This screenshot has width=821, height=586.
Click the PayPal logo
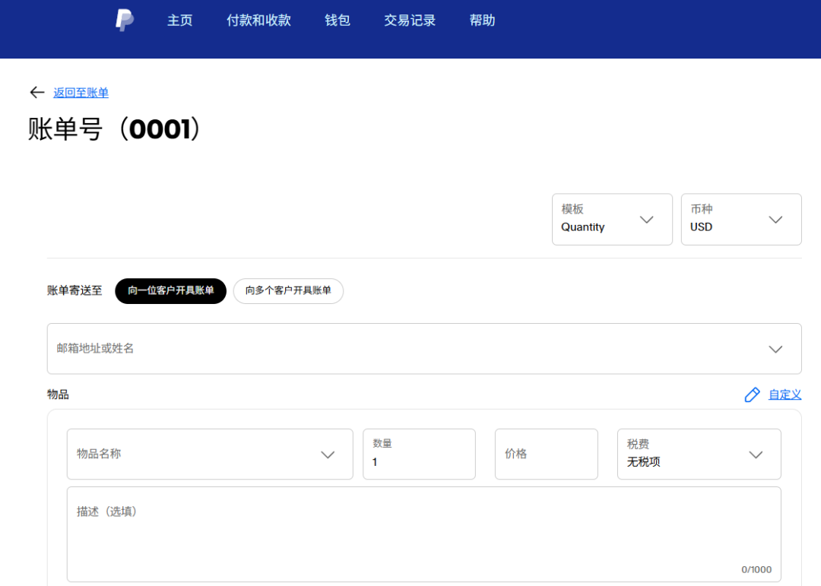(123, 21)
